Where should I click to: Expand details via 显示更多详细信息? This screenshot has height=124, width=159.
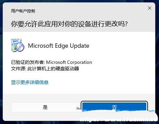pyautogui.click(x=30, y=82)
